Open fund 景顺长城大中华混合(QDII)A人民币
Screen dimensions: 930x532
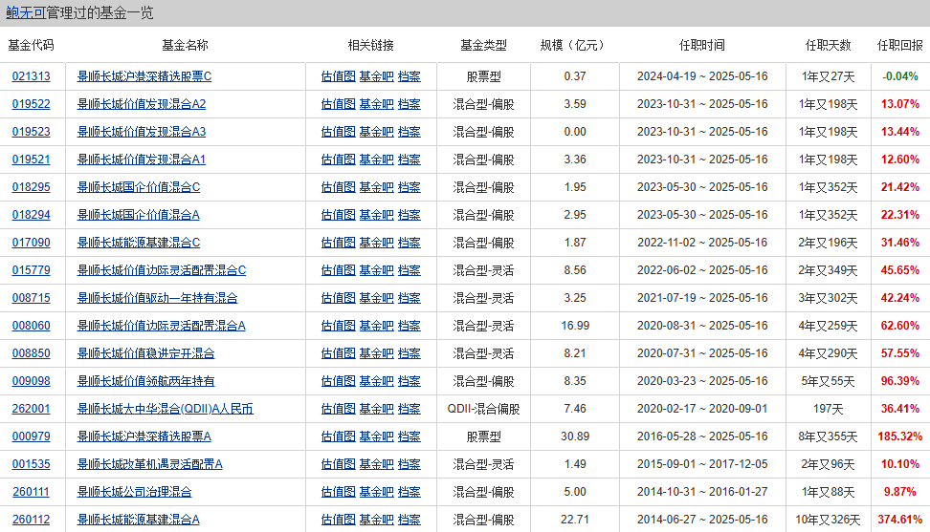[x=165, y=409]
